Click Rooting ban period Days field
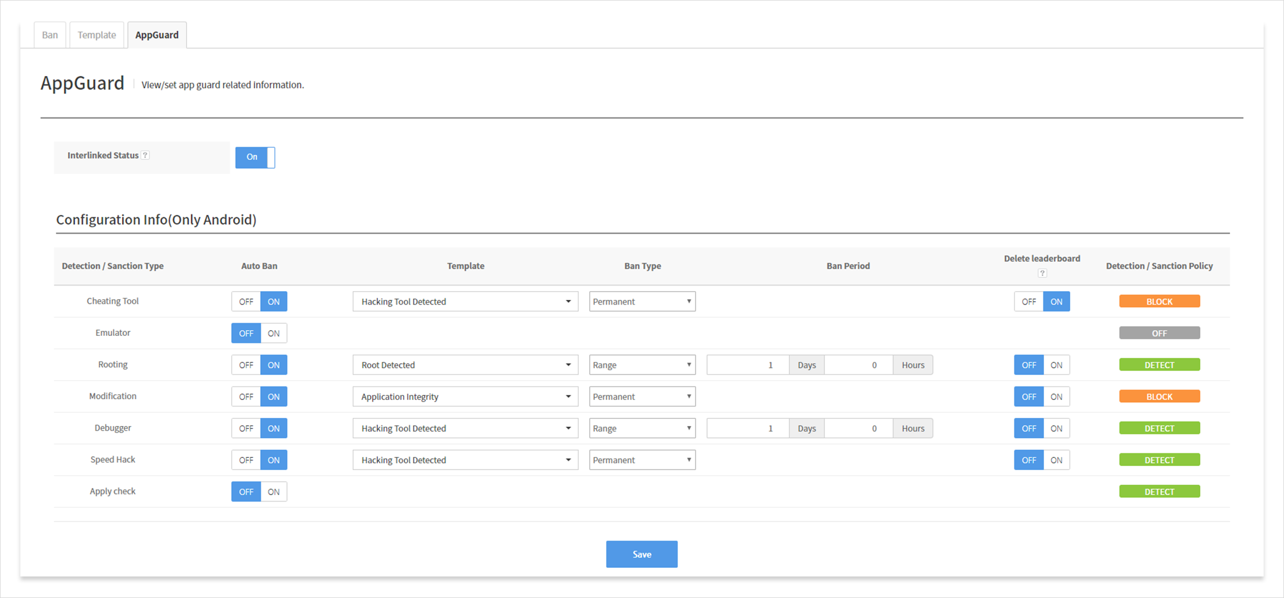Viewport: 1284px width, 598px height. click(x=748, y=365)
